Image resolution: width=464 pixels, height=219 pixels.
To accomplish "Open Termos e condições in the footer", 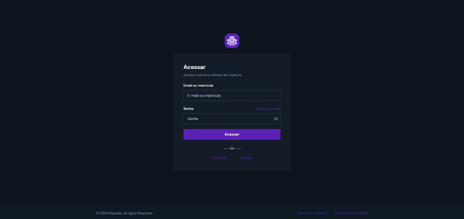I will [312, 213].
